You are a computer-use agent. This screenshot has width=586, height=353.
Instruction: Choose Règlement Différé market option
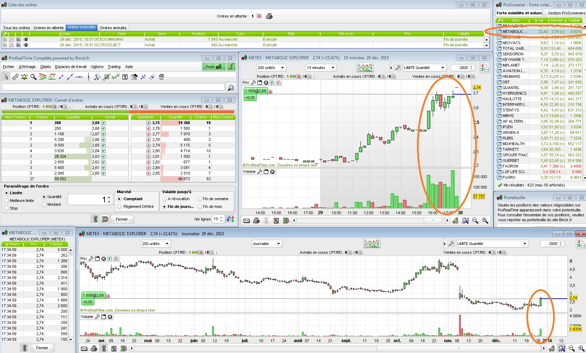coord(120,206)
